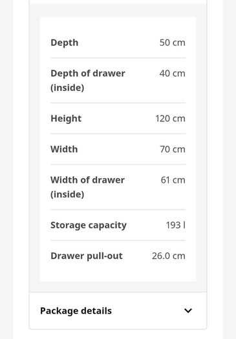The width and height of the screenshot is (236, 339).
Task: Click the Storage capacity row
Action: (118, 225)
